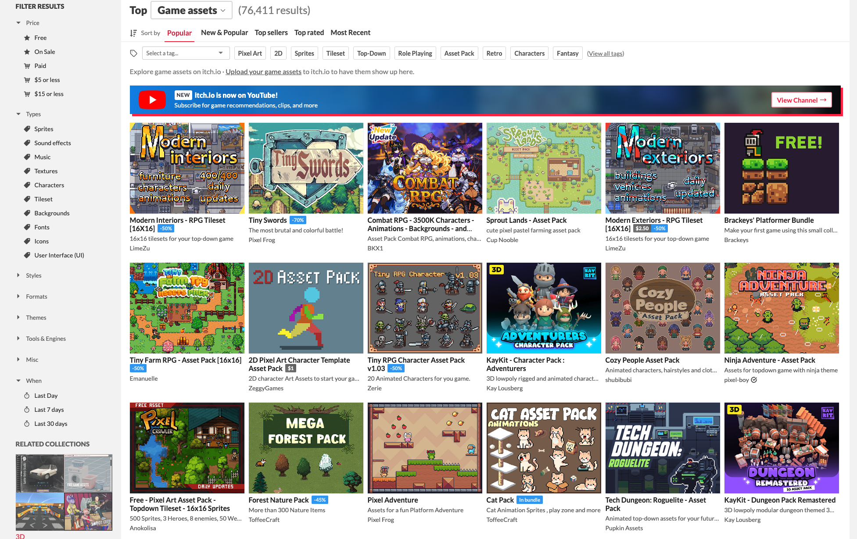The image size is (857, 539).
Task: Click the cart icon beside Paid
Action: pyautogui.click(x=27, y=66)
